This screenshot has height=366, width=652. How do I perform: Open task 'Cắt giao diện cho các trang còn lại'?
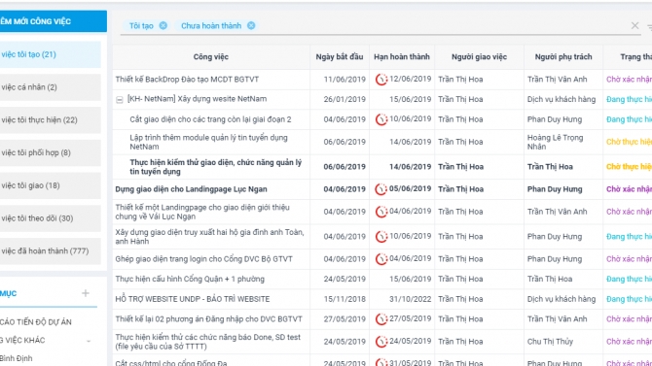[210, 119]
